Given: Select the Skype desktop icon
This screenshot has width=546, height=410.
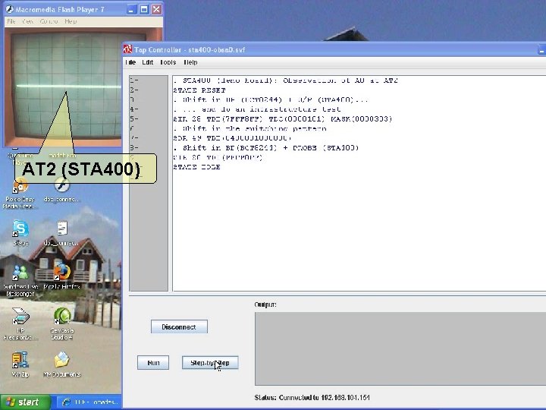Looking at the screenshot, I should [x=20, y=233].
